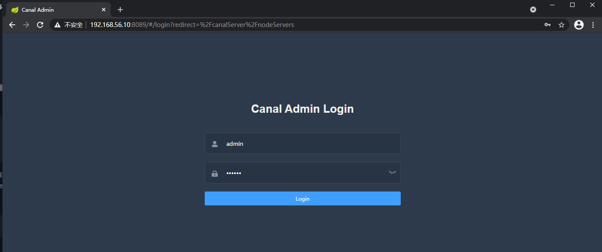The width and height of the screenshot is (602, 252).
Task: Open Chrome three-dot menu
Action: coord(593,25)
